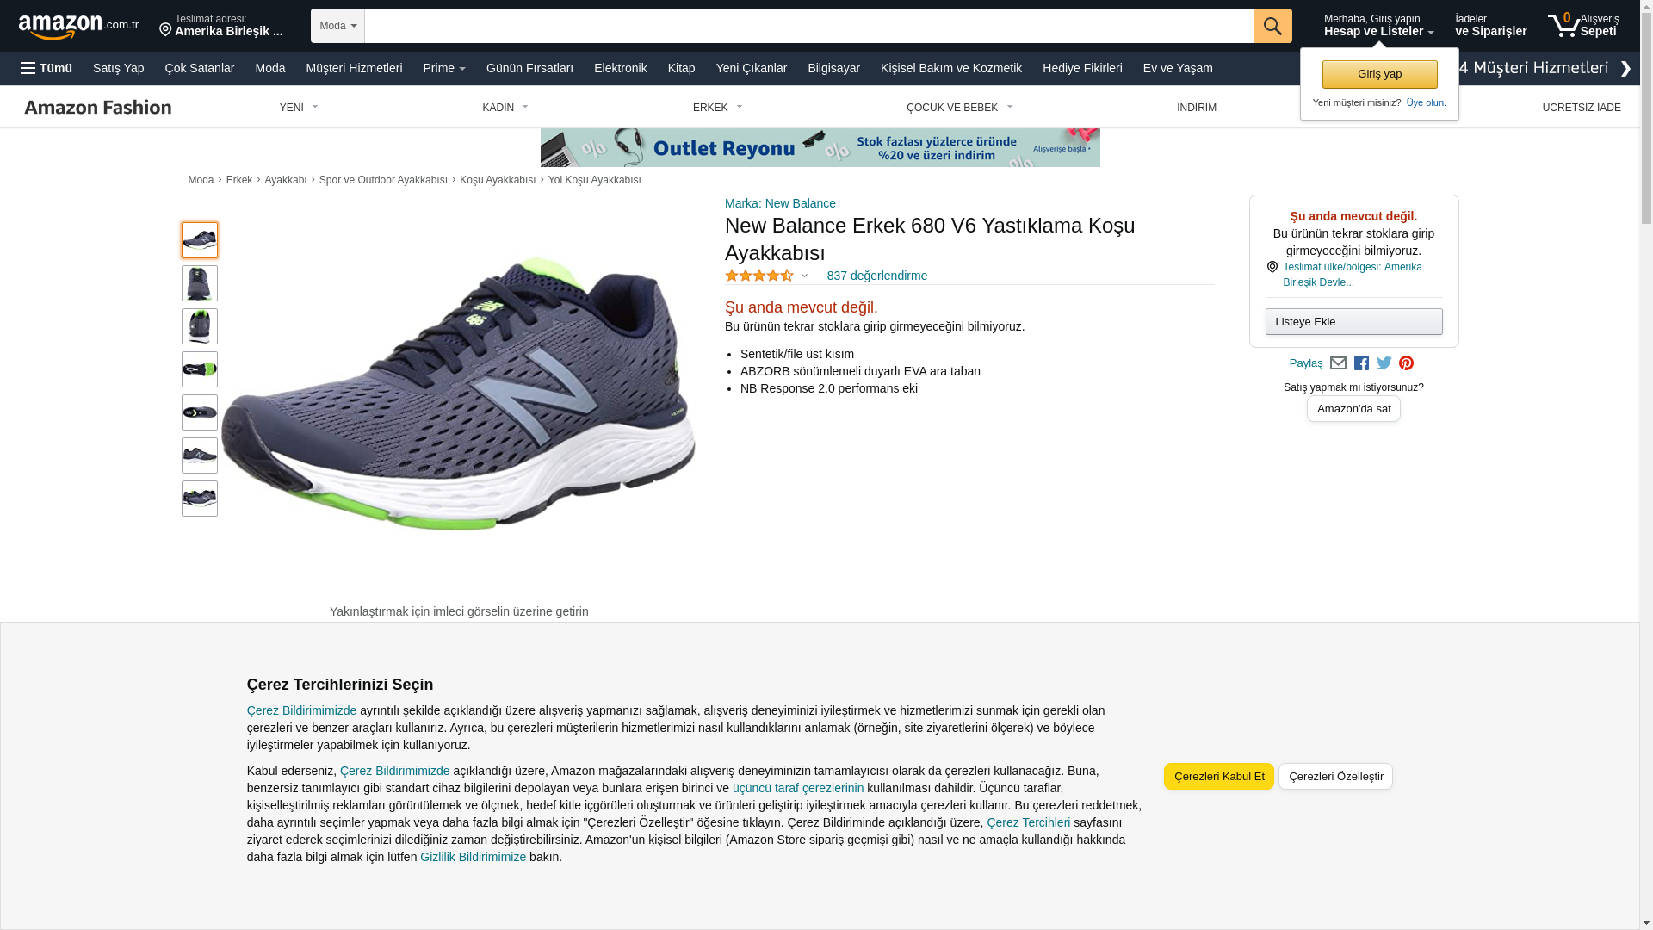
Task: Click inside the search input field
Action: coord(808,26)
